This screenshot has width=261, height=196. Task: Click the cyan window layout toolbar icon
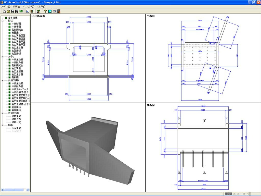pos(50,11)
